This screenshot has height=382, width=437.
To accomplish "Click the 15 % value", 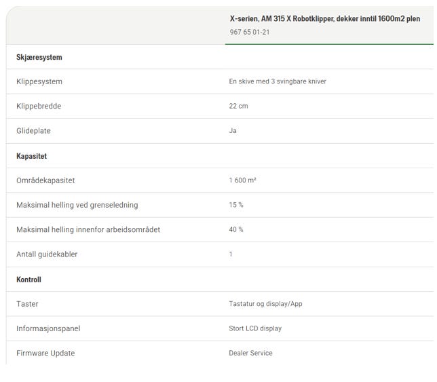I will click(x=236, y=205).
